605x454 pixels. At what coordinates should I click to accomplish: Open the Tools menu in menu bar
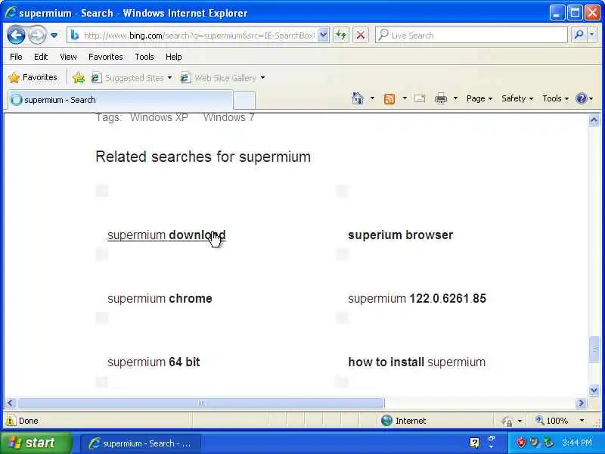click(144, 57)
